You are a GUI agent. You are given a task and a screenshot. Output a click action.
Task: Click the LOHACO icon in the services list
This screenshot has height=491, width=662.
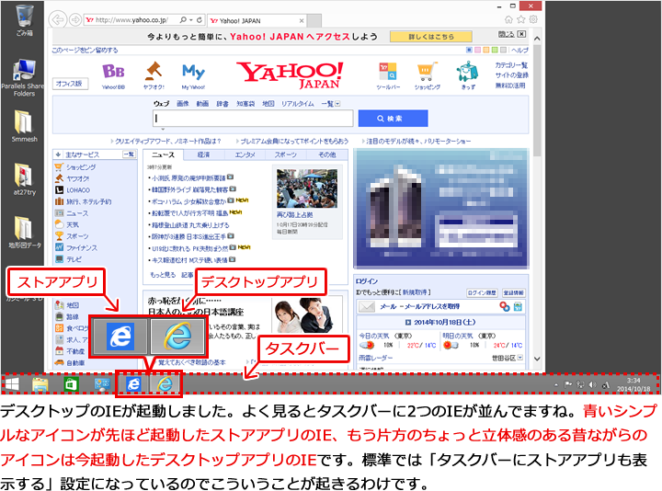point(60,190)
